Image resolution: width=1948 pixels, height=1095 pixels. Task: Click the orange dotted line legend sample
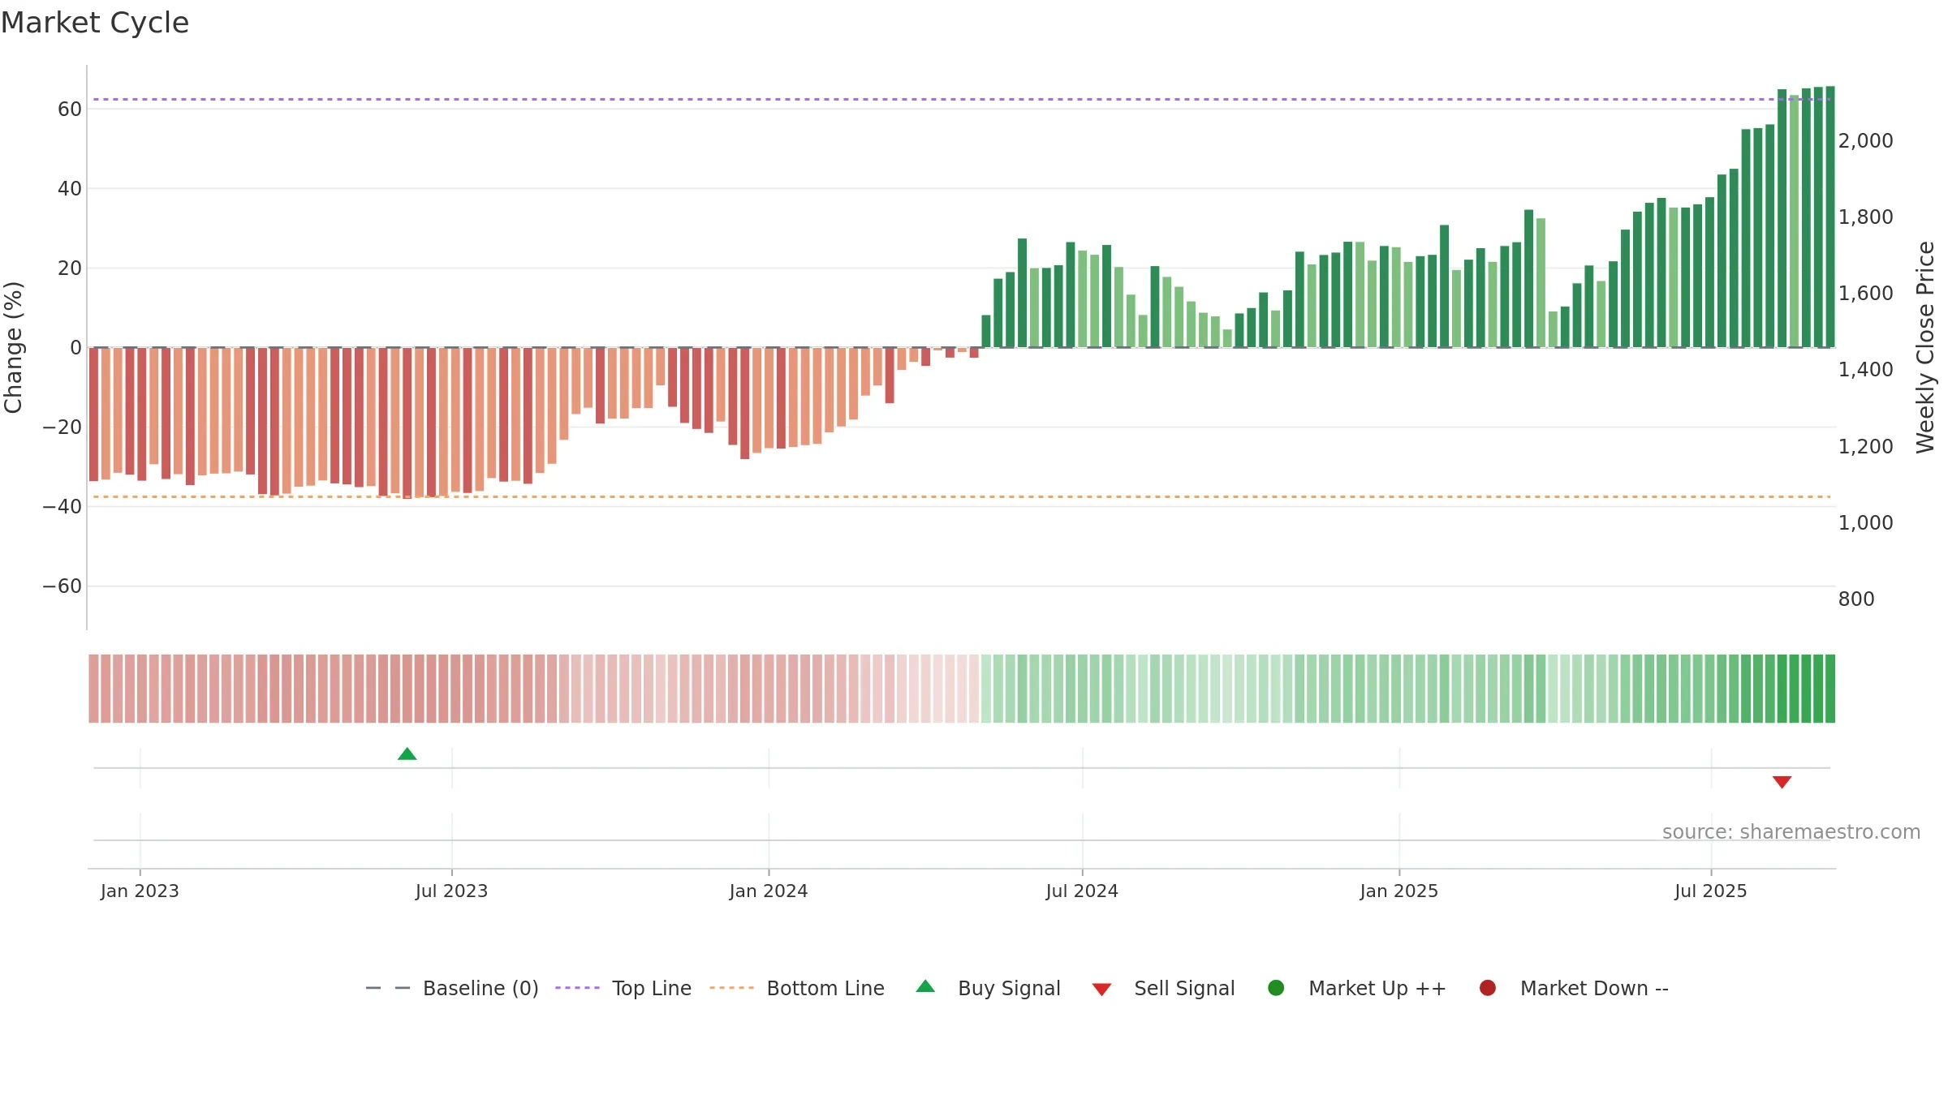coord(731,988)
